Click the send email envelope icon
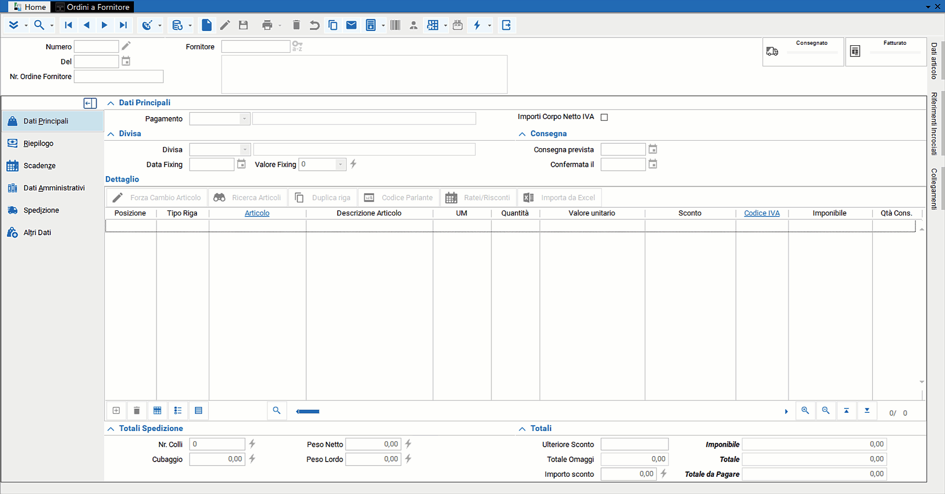The width and height of the screenshot is (945, 494). tap(351, 25)
